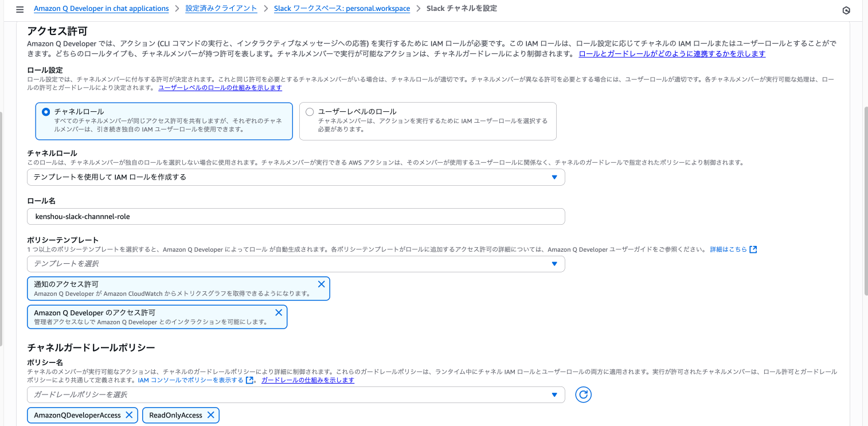The image size is (868, 426).
Task: Remove the ReadOnlyAccess guardrail policy
Action: click(x=210, y=415)
